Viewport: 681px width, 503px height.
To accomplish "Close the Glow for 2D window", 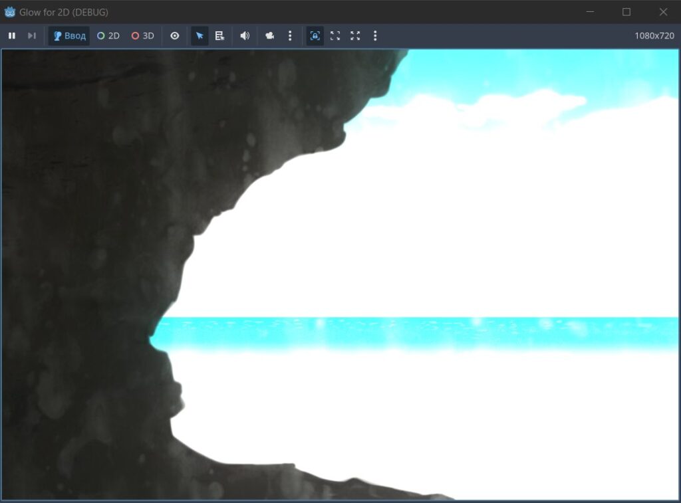I will pos(663,12).
